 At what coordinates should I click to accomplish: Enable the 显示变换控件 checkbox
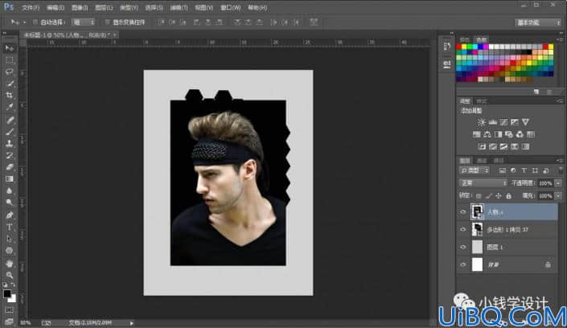pos(108,23)
